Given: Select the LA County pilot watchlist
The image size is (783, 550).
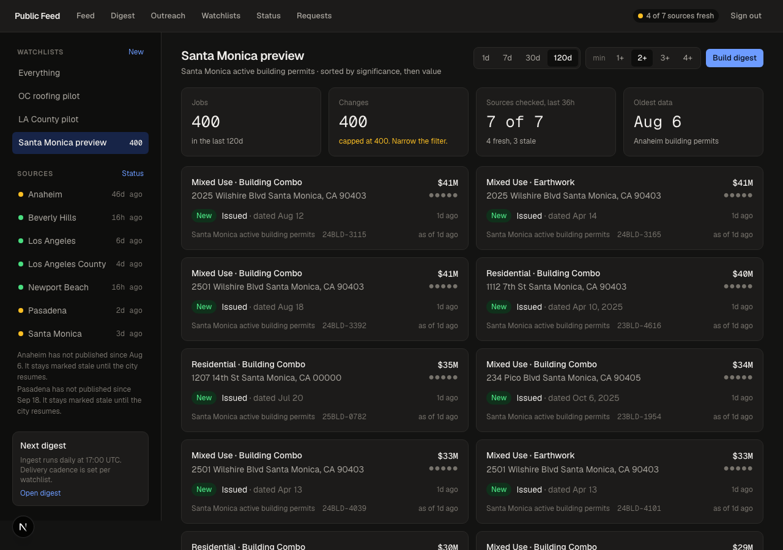Looking at the screenshot, I should coord(80,119).
